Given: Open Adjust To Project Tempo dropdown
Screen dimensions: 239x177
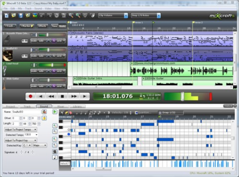Looking at the screenshot, I should pyautogui.click(x=20, y=130).
